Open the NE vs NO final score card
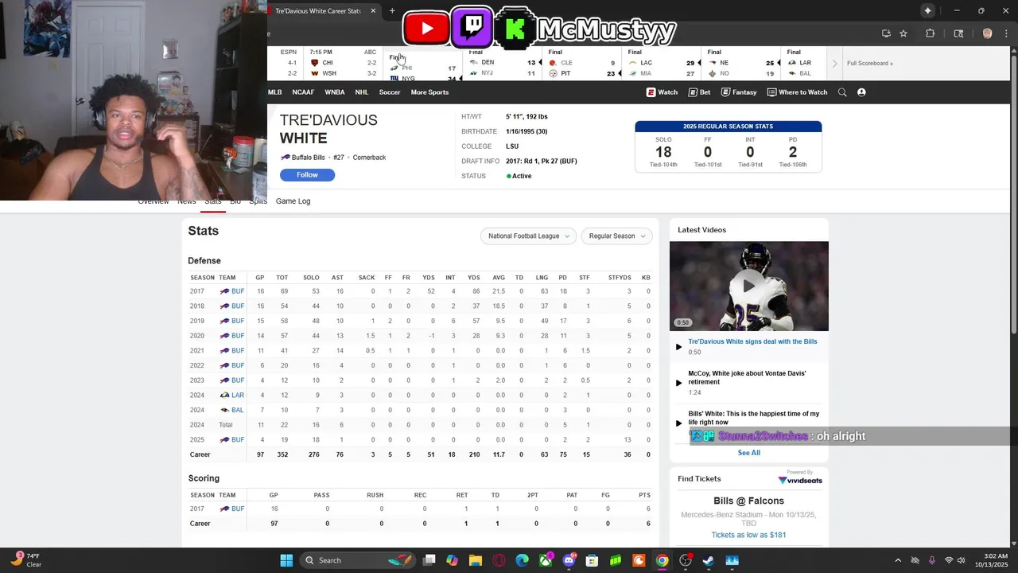 point(741,63)
